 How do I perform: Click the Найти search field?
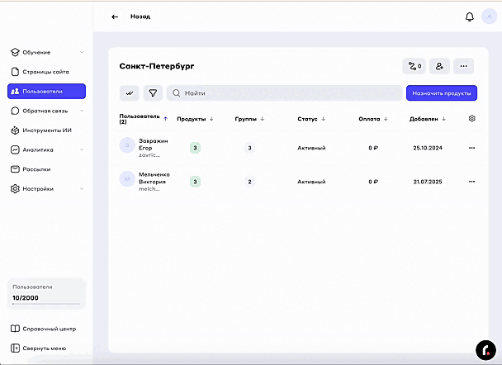[x=285, y=93]
